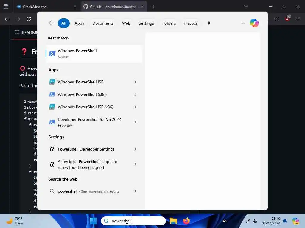The height and width of the screenshot is (228, 305).
Task: Open taskbar clock and date
Action: [271, 221]
